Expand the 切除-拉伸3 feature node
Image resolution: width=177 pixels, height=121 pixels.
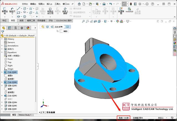click(x=2, y=86)
